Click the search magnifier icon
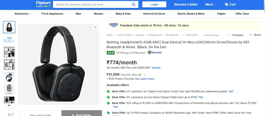This screenshot has width=265, height=116. tap(134, 4)
